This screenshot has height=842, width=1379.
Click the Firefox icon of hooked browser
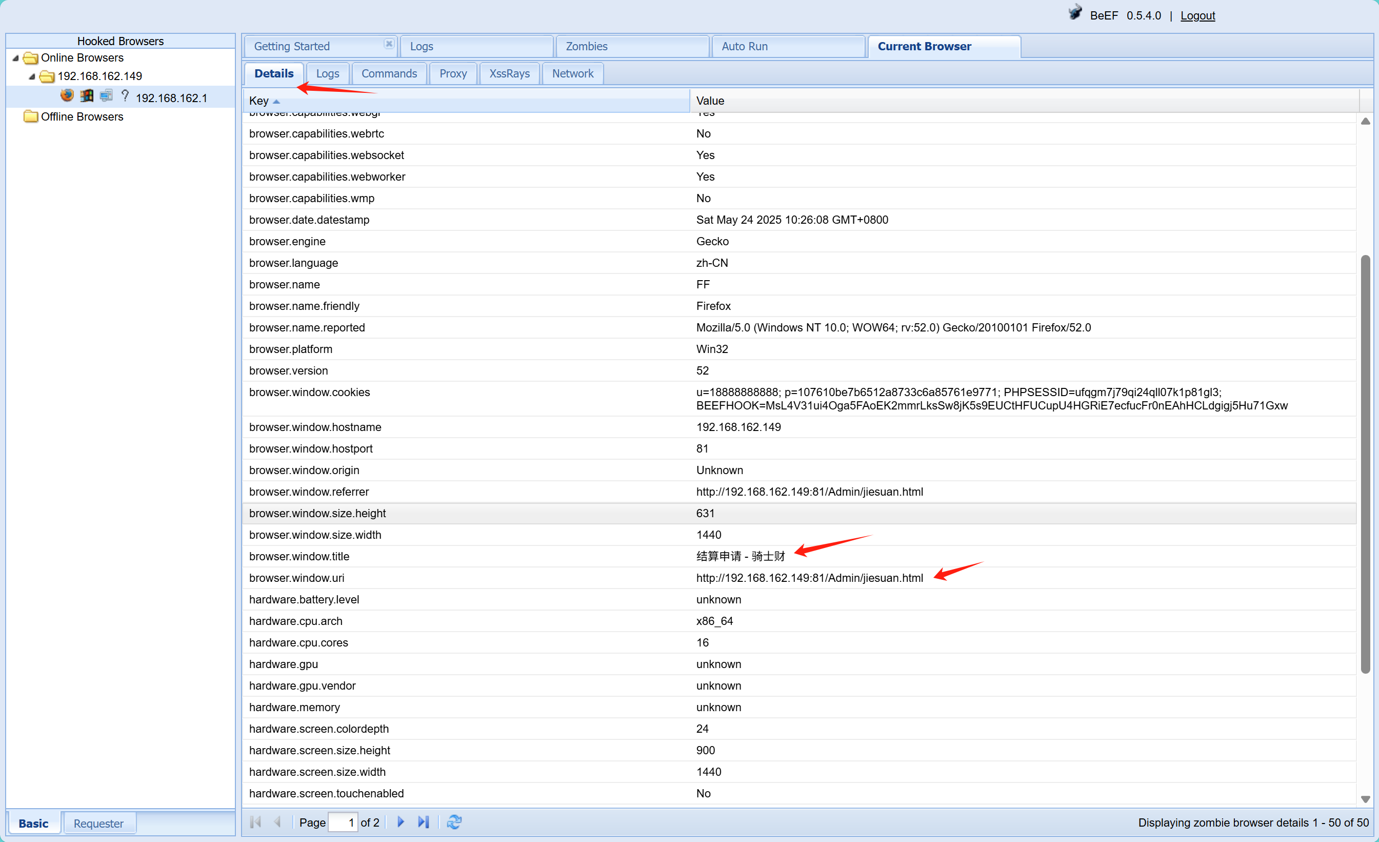pos(67,96)
